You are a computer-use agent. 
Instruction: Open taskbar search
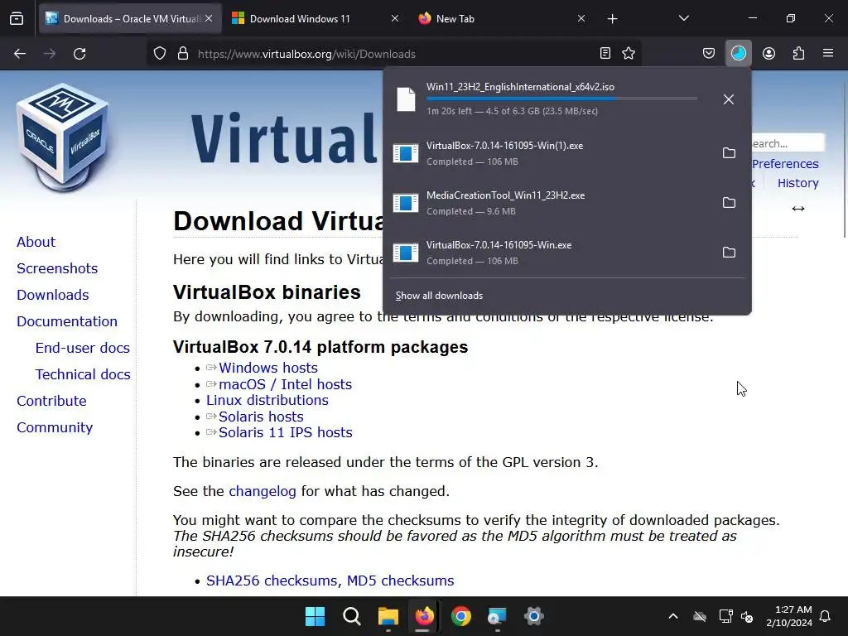pos(351,616)
